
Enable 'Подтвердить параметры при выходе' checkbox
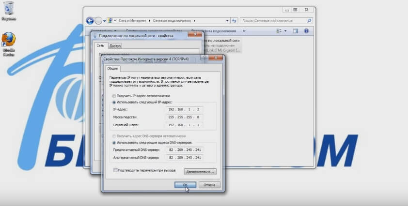(115, 170)
